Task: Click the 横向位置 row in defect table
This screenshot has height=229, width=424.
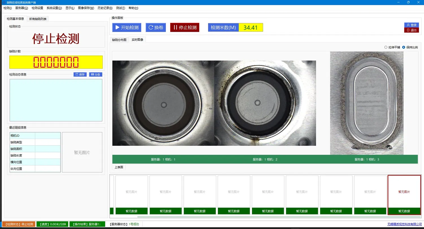Action: point(35,162)
